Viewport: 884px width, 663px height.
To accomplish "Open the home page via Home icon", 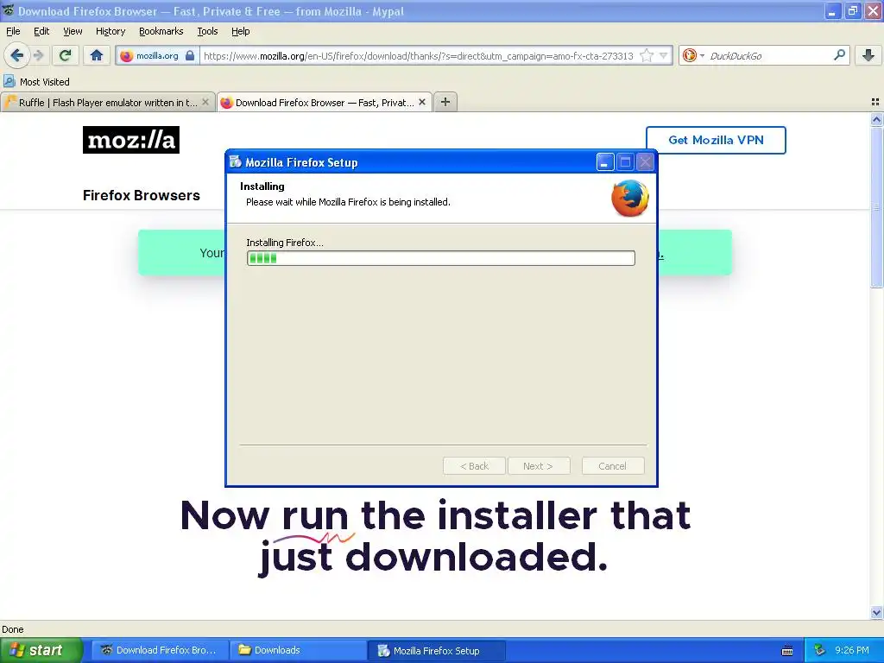I will pyautogui.click(x=97, y=55).
